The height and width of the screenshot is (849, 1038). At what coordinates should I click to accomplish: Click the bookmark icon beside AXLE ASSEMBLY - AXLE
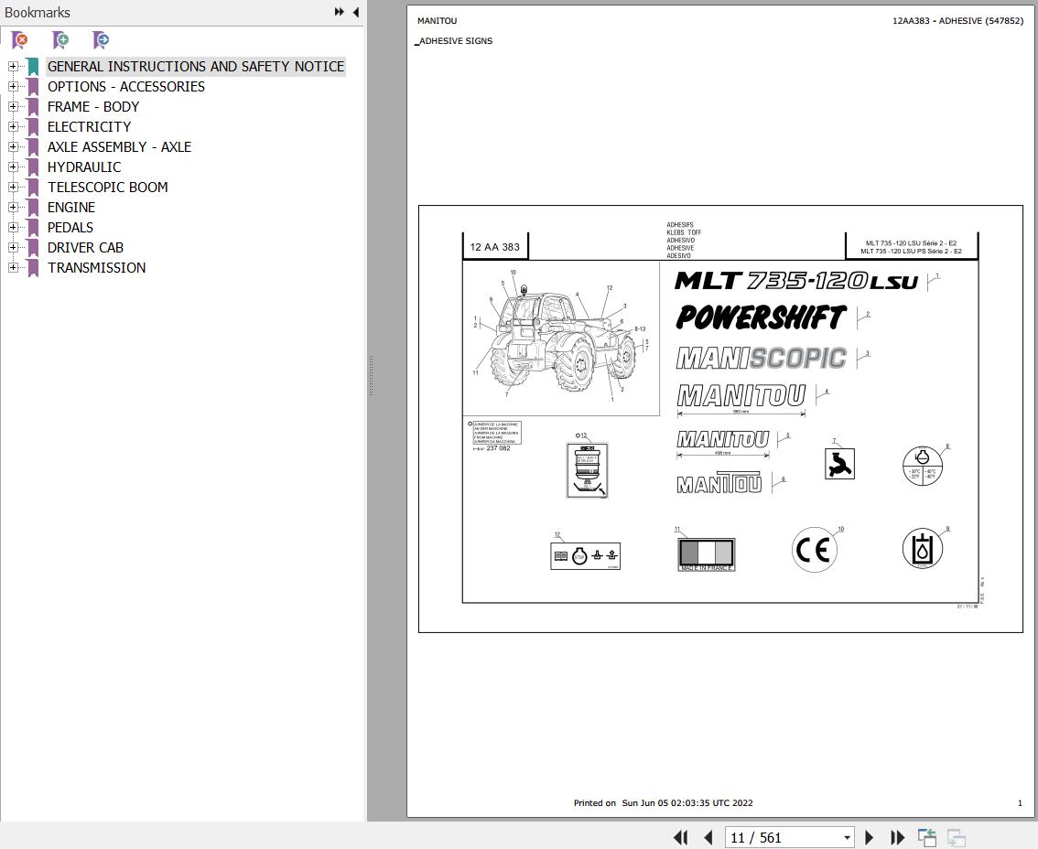tap(32, 147)
